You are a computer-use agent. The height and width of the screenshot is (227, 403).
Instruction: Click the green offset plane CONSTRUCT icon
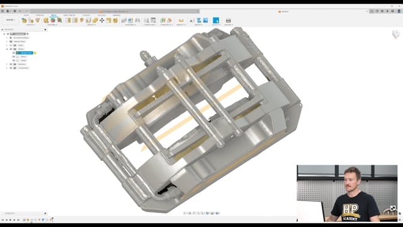(x=162, y=20)
